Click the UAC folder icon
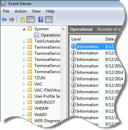128x130 pixels. coord(30,84)
